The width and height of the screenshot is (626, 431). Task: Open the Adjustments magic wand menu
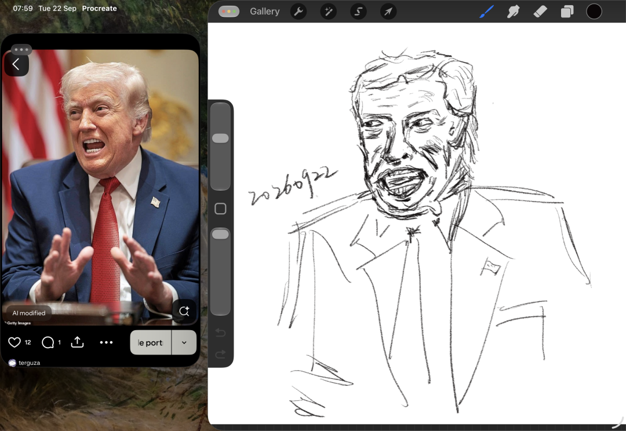pos(329,12)
